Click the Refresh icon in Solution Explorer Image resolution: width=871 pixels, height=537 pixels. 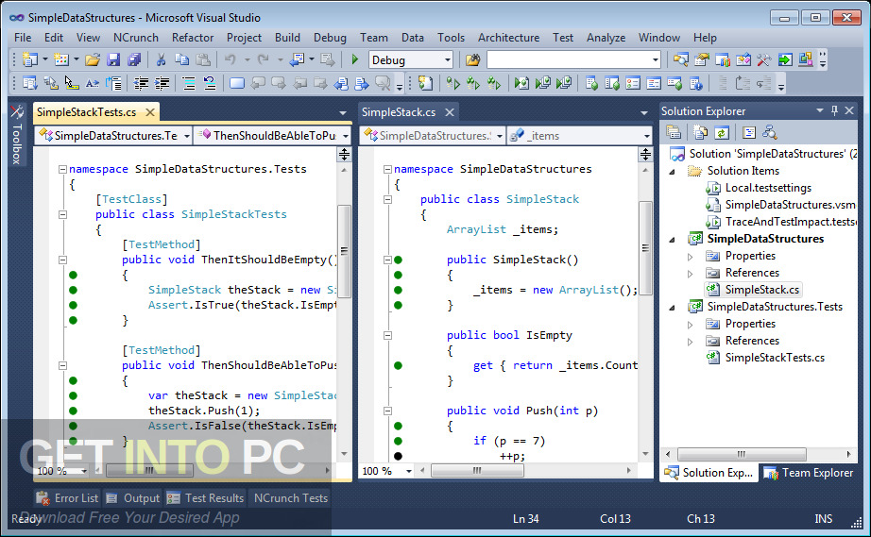[x=721, y=132]
